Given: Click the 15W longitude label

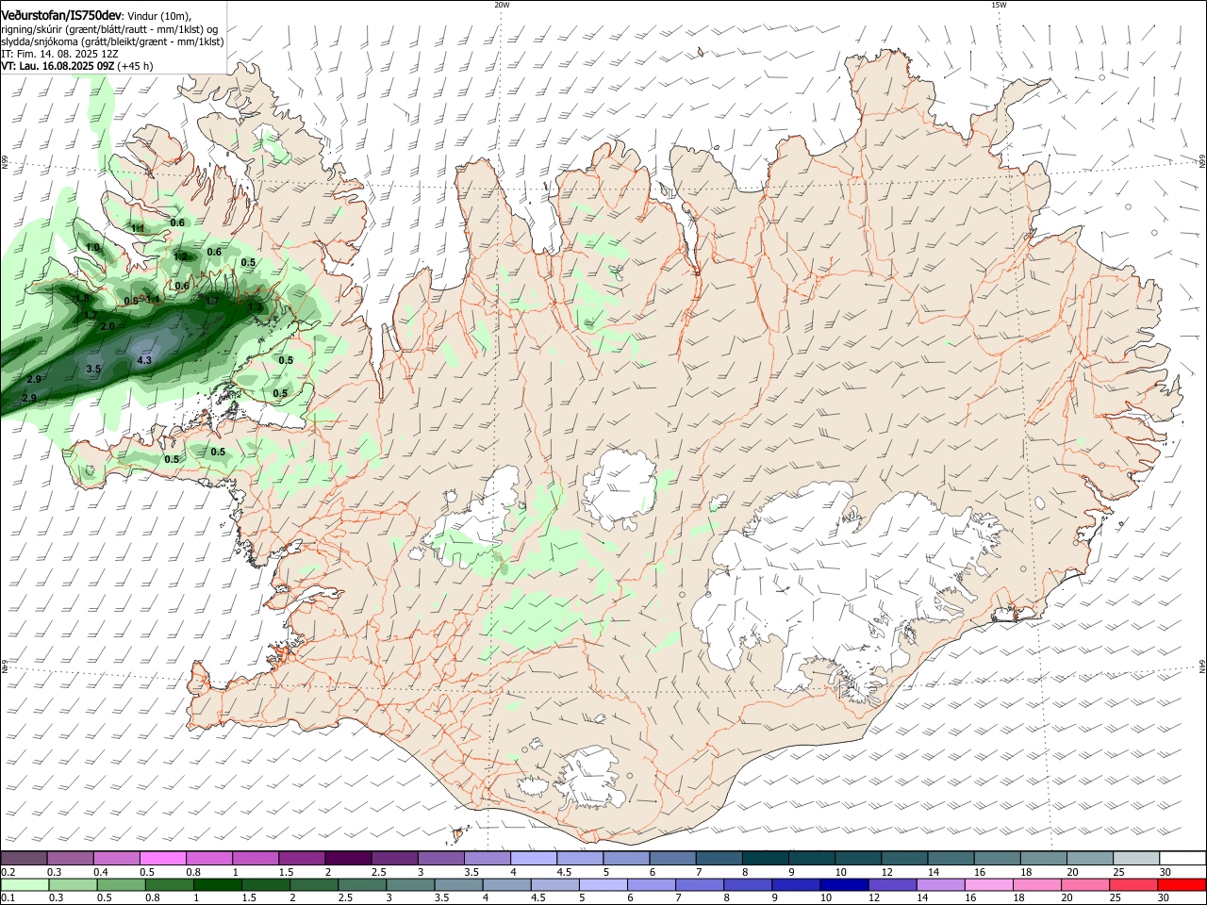Looking at the screenshot, I should 999,5.
